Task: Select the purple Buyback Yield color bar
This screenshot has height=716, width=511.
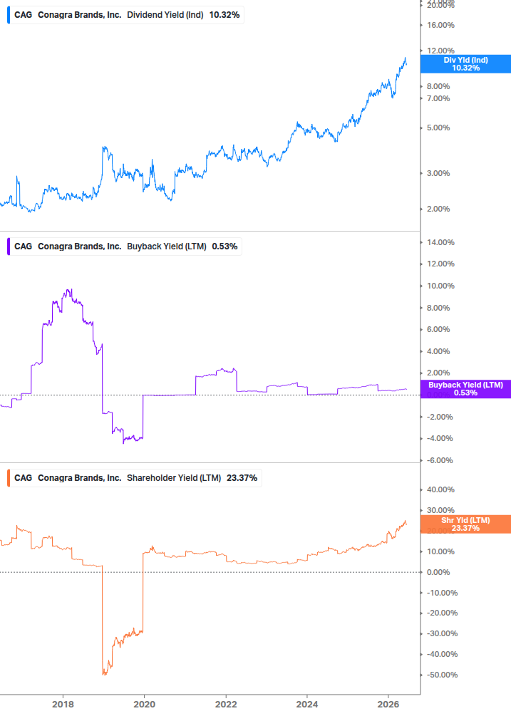Action: click(9, 246)
